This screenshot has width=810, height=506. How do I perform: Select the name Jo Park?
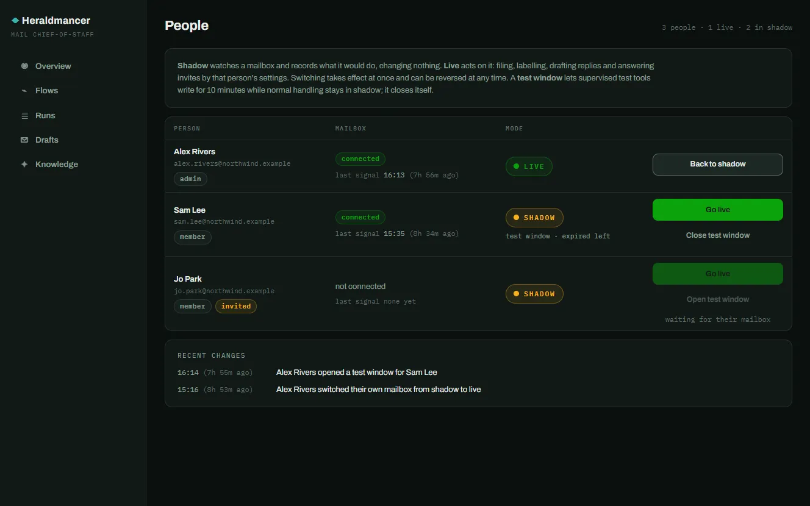(187, 279)
